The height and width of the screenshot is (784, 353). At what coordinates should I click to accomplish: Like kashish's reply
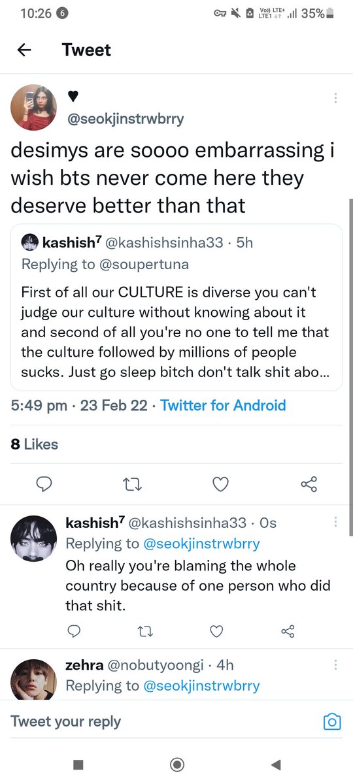point(216,631)
